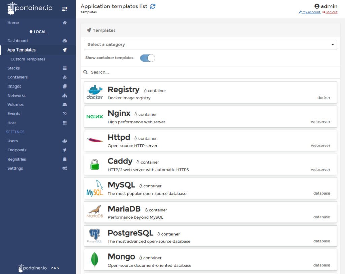The width and height of the screenshot is (345, 274).
Task: Click the MariaDB seal logo
Action: [x=95, y=212]
